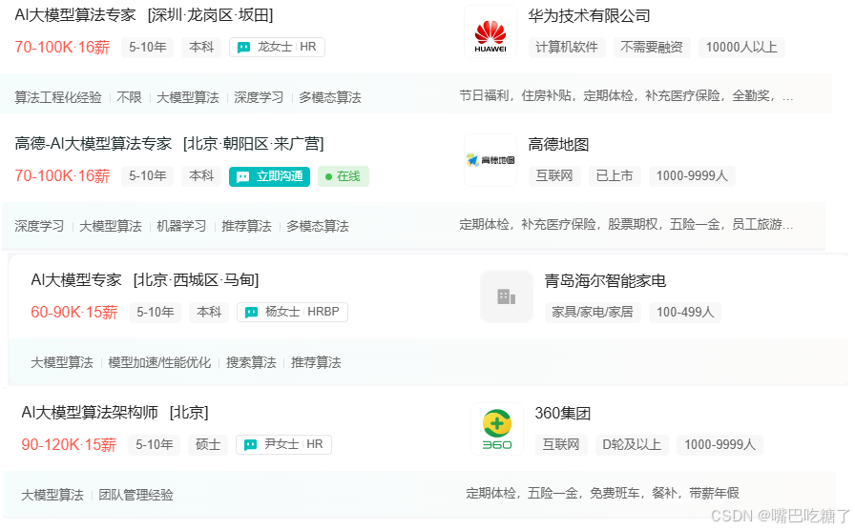Click the green 在线 status badge
855x530 pixels.
(344, 176)
